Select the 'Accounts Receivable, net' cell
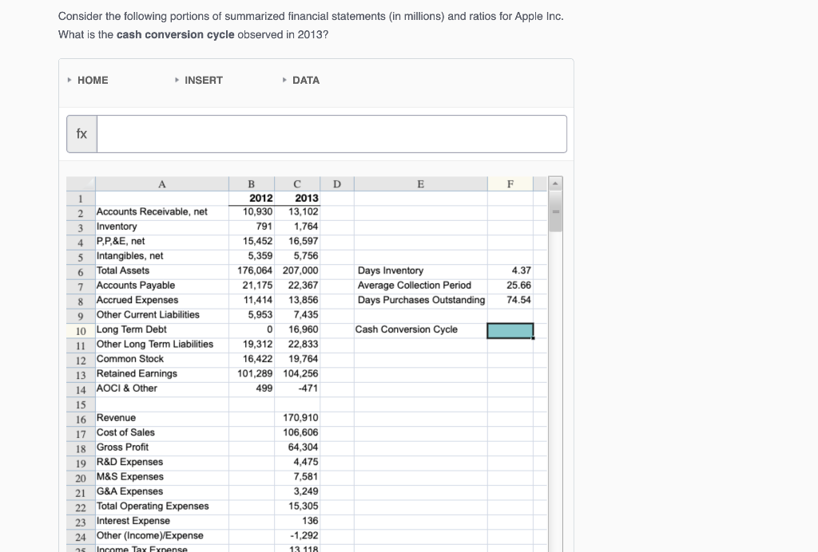Image resolution: width=818 pixels, height=552 pixels. pyautogui.click(x=161, y=212)
